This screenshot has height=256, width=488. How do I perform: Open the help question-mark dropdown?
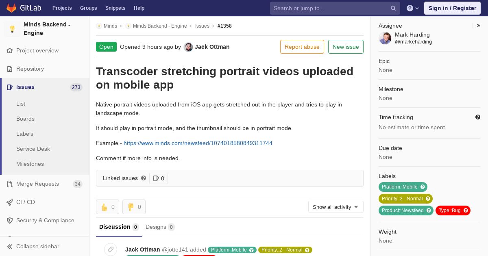point(413,8)
